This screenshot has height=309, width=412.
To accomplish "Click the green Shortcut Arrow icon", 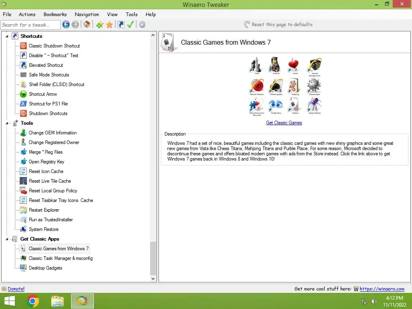I will (x=23, y=94).
